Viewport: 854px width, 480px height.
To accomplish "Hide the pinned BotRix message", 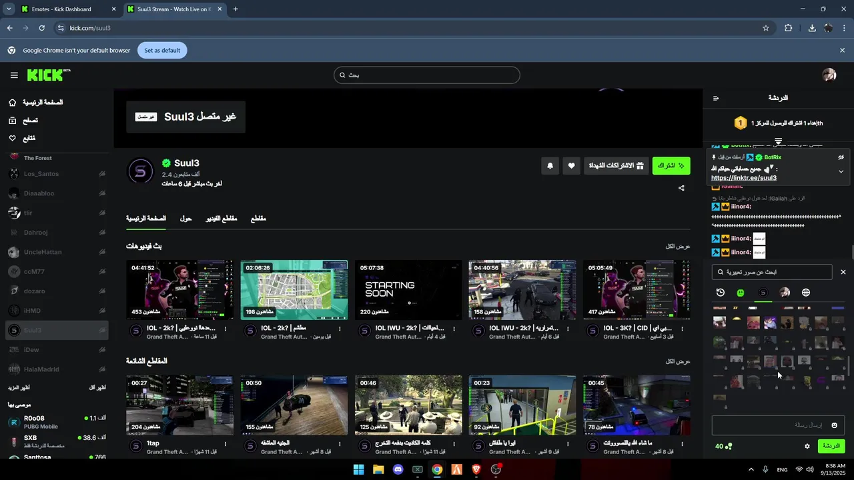I will coord(841,157).
